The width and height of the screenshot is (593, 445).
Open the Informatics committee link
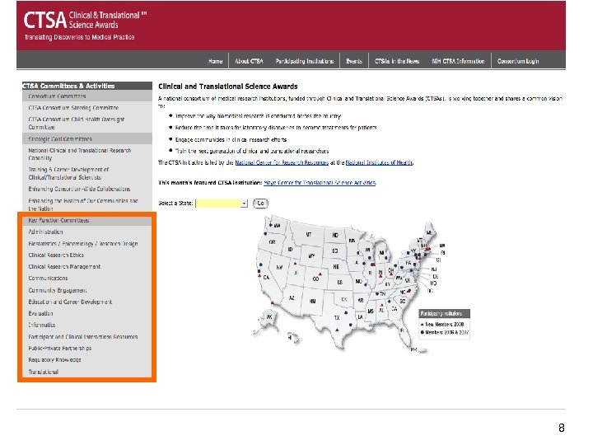pos(42,325)
